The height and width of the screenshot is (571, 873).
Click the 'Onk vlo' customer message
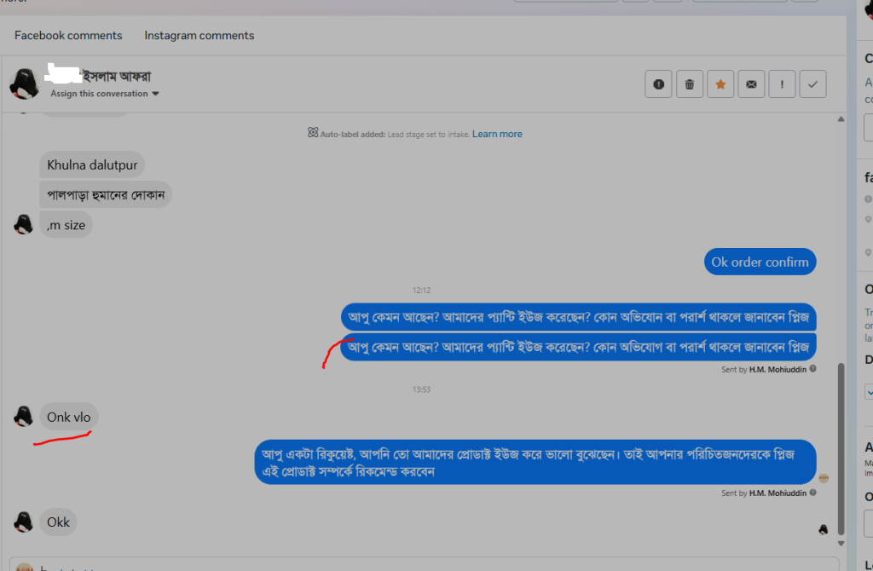(x=69, y=418)
